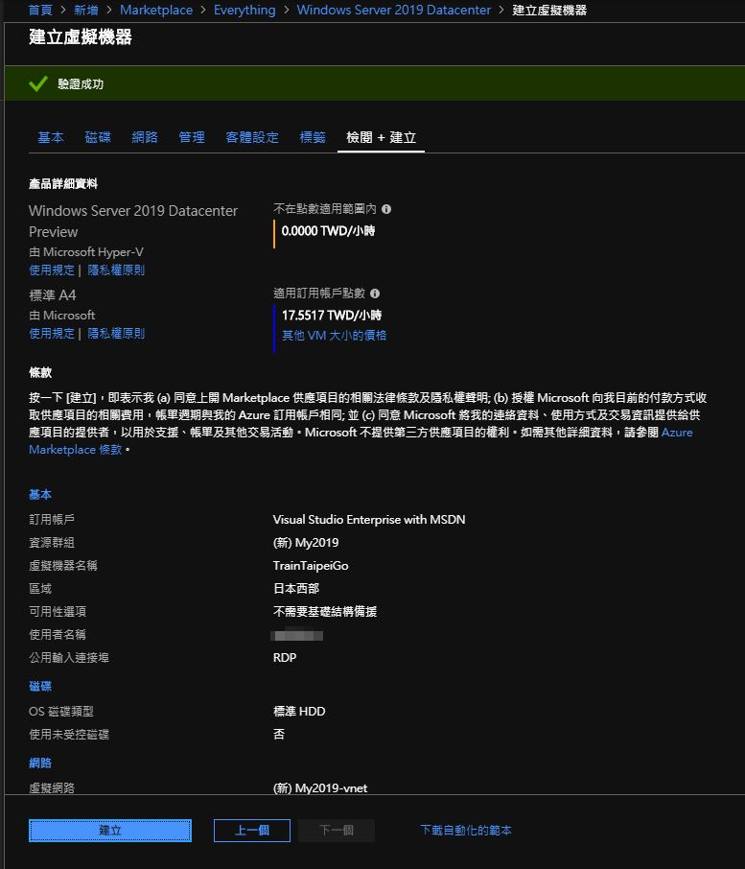Image resolution: width=745 pixels, height=869 pixels.
Task: Switch to the 磁碟 tab
Action: point(98,137)
